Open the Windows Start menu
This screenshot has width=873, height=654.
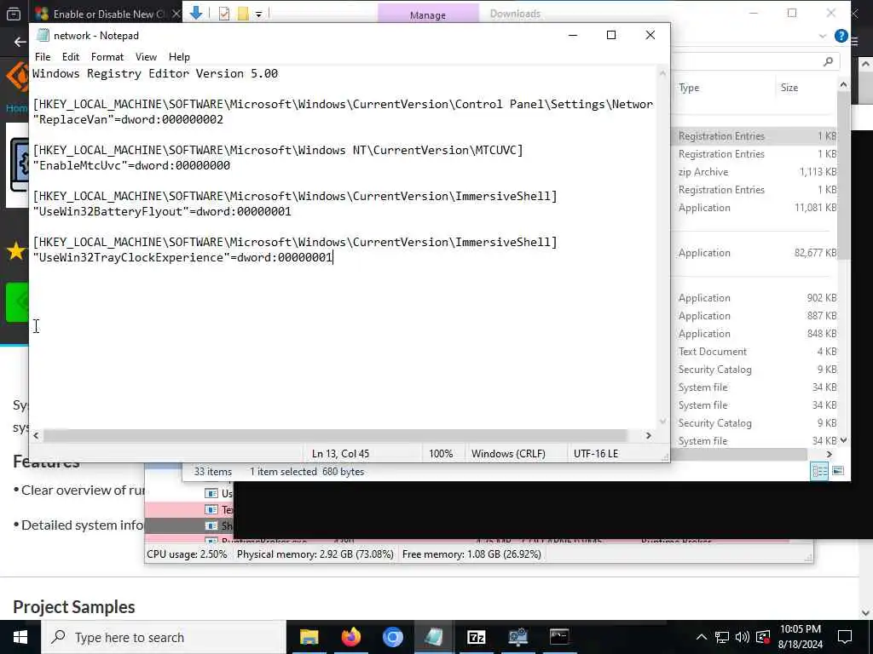pyautogui.click(x=20, y=637)
